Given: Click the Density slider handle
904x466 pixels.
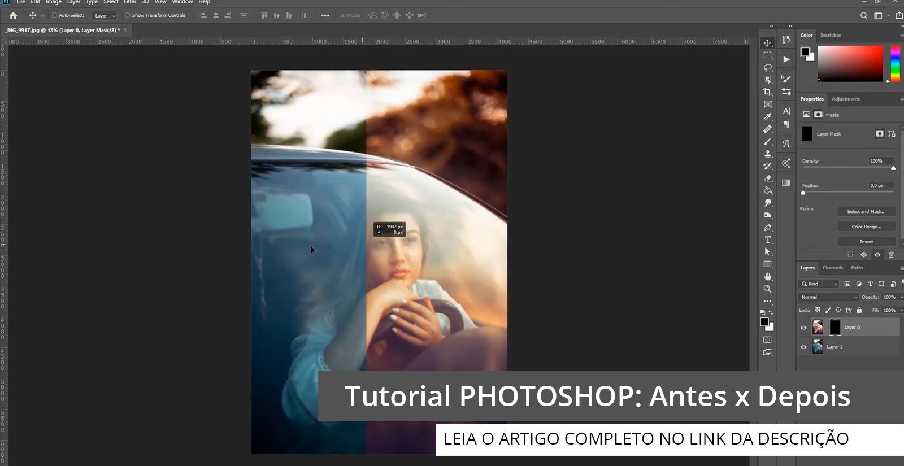Looking at the screenshot, I should [x=893, y=168].
